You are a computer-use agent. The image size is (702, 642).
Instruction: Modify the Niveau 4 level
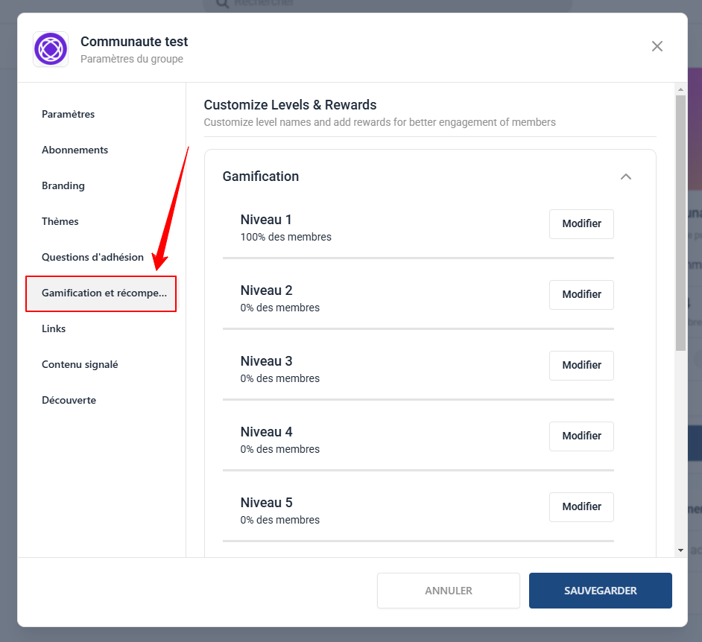(x=581, y=436)
